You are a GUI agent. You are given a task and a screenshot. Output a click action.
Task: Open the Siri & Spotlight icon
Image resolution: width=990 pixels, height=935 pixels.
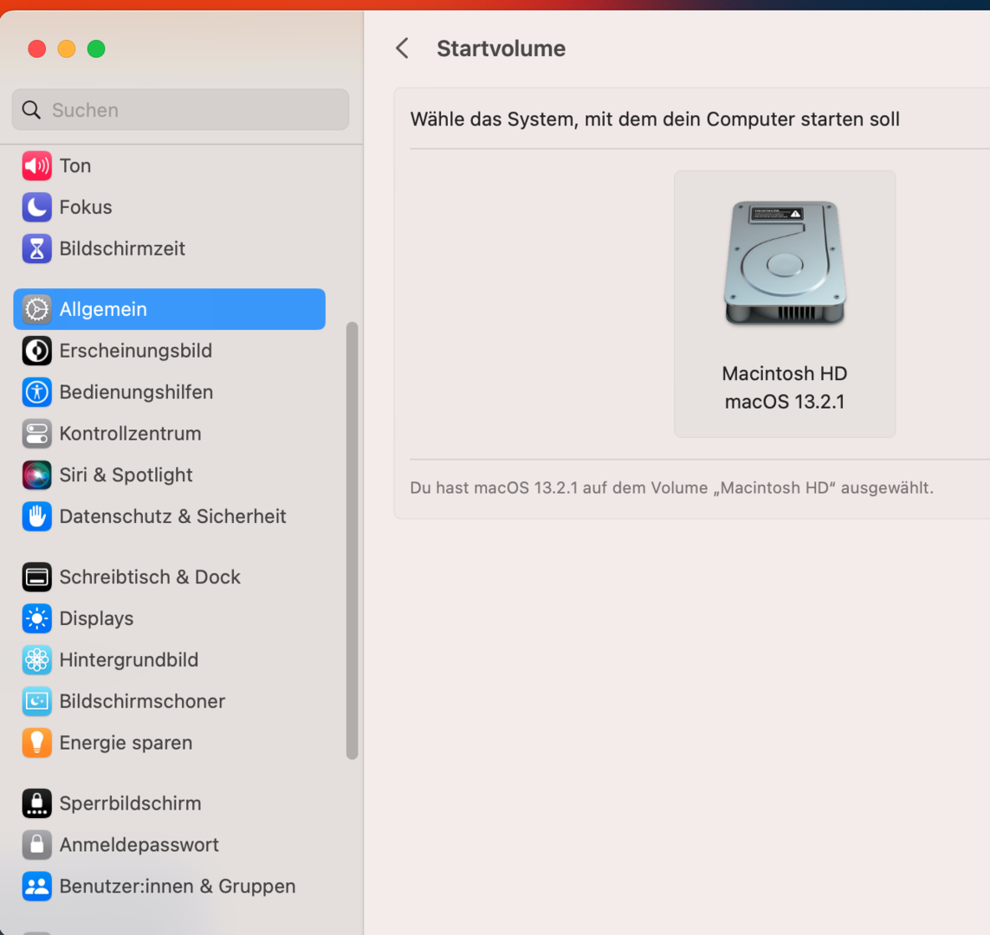36,475
